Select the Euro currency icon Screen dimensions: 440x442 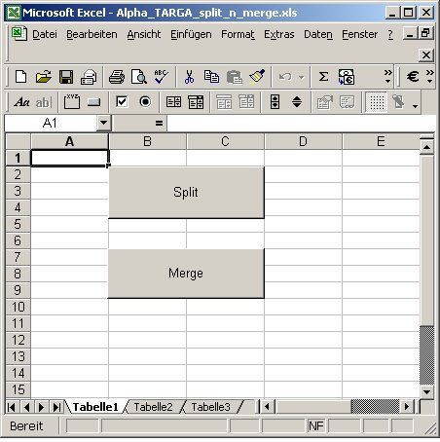pos(413,77)
